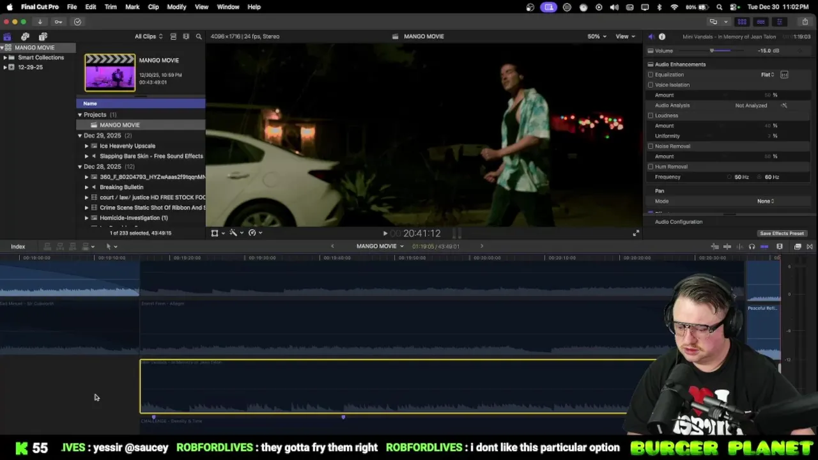Collapse the Dec 29, 2025 group
Viewport: 818px width, 460px height.
80,135
